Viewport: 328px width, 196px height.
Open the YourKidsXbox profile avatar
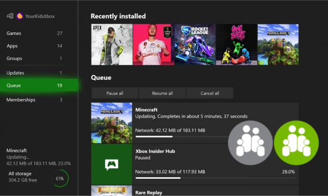click(20, 16)
